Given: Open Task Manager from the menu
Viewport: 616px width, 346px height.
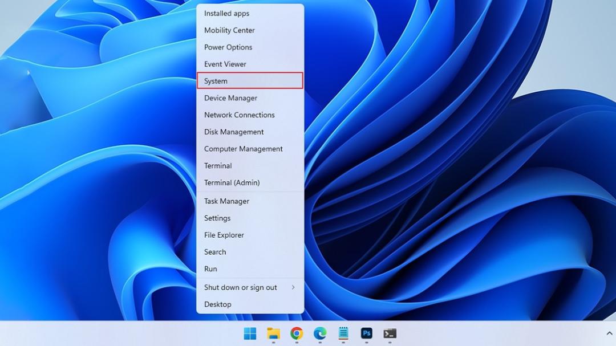Looking at the screenshot, I should (250, 201).
